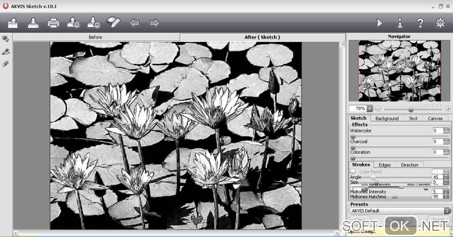Undo the last action with left arrow
This screenshot has height=237, width=453.
coord(134,23)
